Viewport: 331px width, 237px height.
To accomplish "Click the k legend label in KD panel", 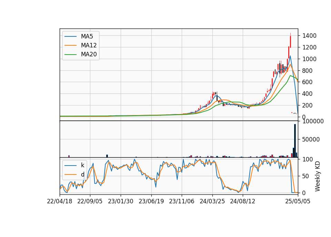I will click(82, 165).
